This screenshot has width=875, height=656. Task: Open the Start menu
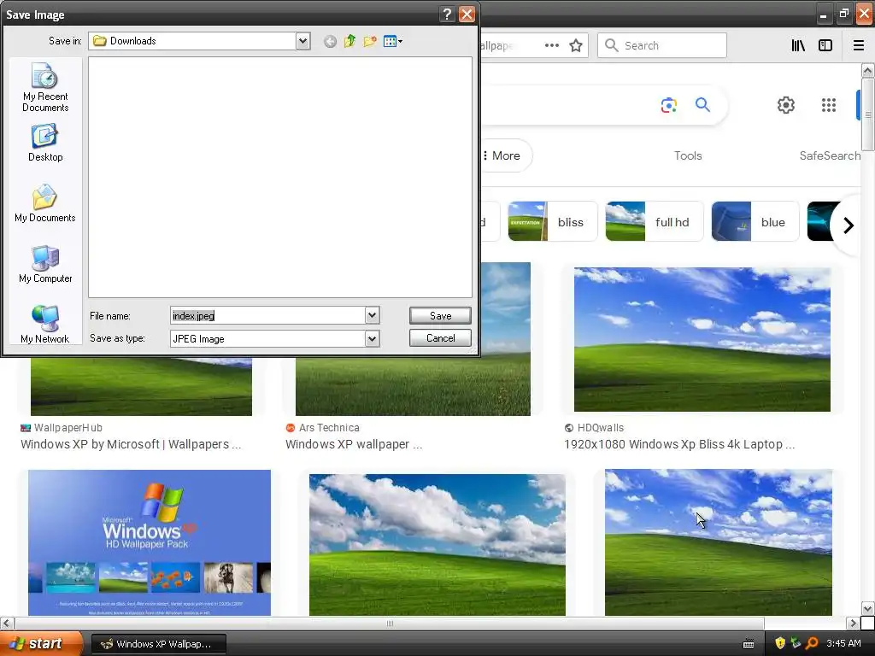point(41,643)
